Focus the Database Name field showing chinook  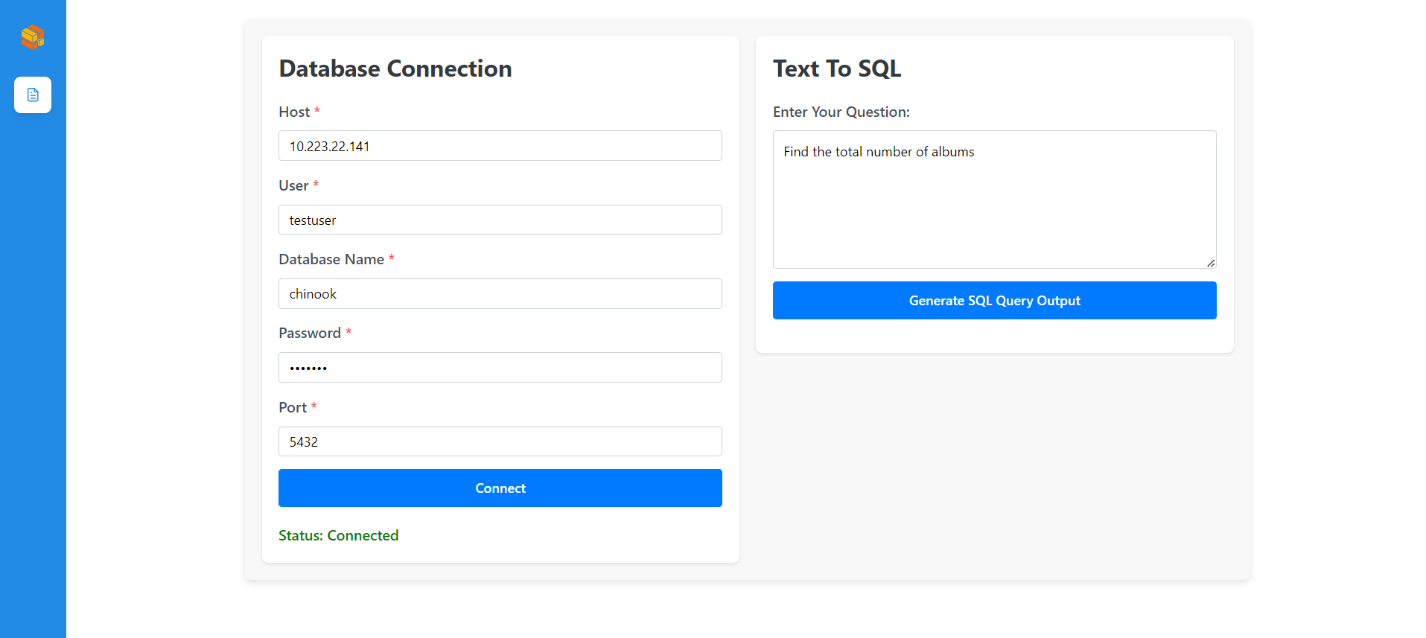pos(500,293)
